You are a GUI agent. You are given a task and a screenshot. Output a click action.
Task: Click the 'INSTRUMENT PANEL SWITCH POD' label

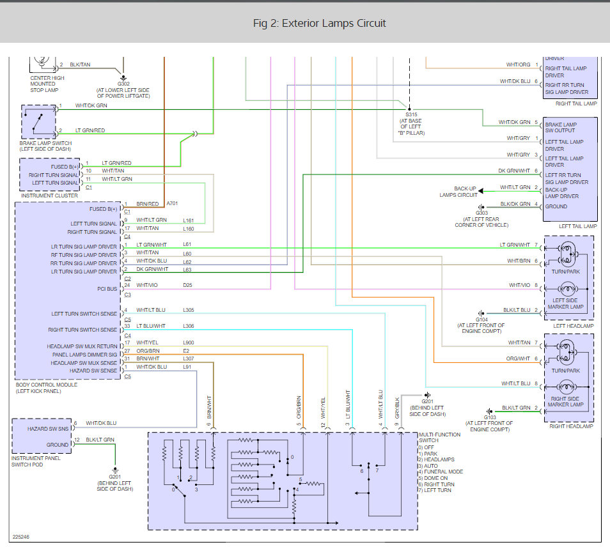[36, 461]
